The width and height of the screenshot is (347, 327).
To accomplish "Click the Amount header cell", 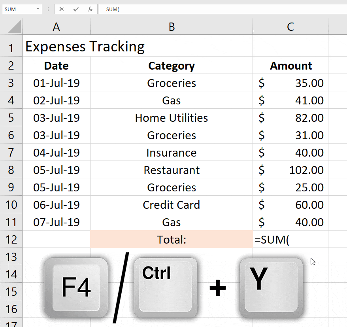I will coord(290,66).
